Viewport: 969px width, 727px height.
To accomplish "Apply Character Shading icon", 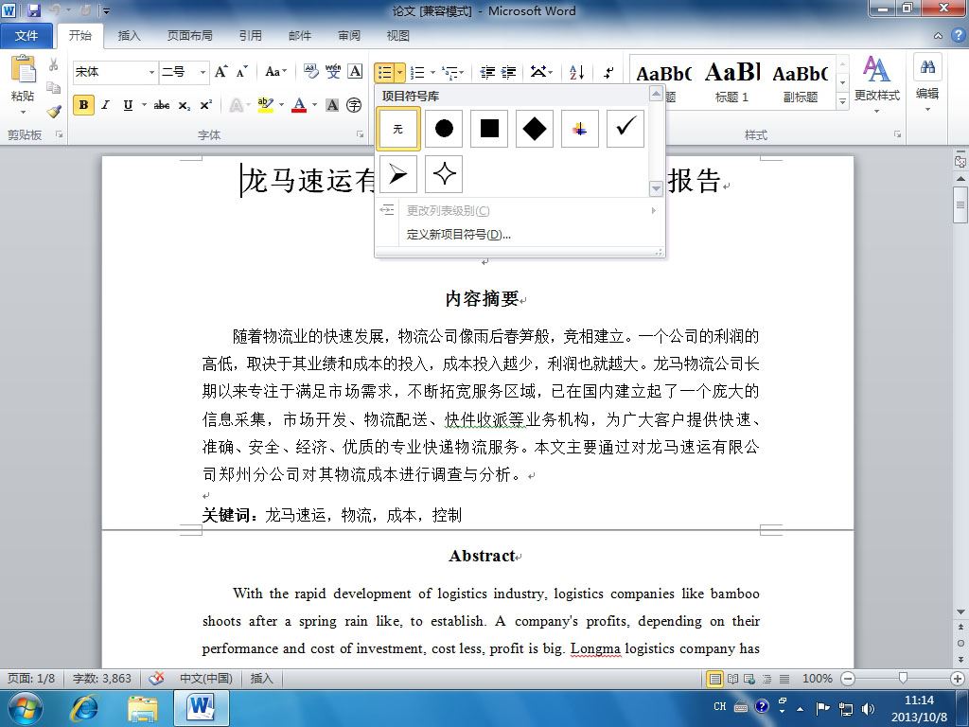I will pos(332,105).
